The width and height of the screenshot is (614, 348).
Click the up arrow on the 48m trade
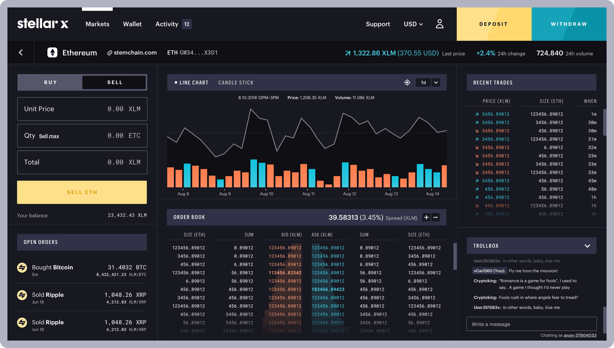[477, 189]
